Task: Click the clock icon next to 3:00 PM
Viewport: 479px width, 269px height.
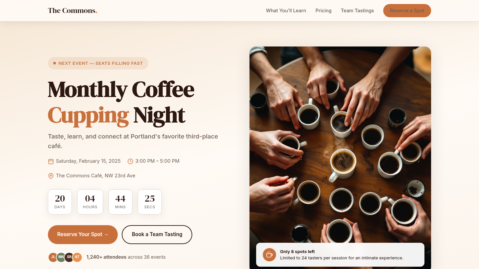Action: [x=130, y=161]
